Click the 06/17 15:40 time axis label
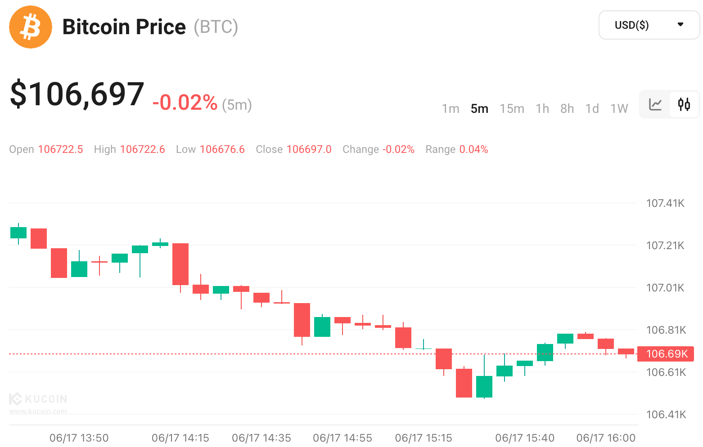Screen dimensions: 703x447 click(525, 438)
